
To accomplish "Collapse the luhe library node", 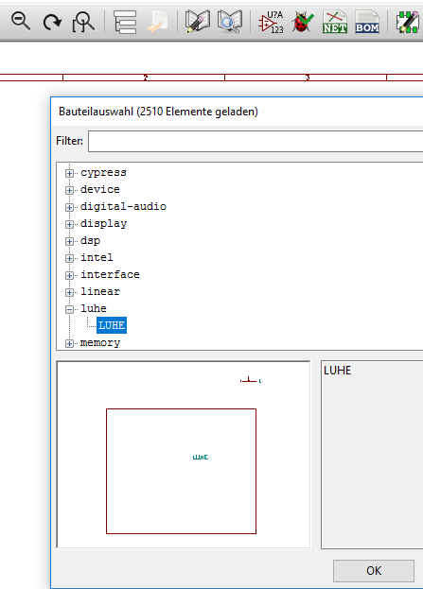I will pos(69,309).
